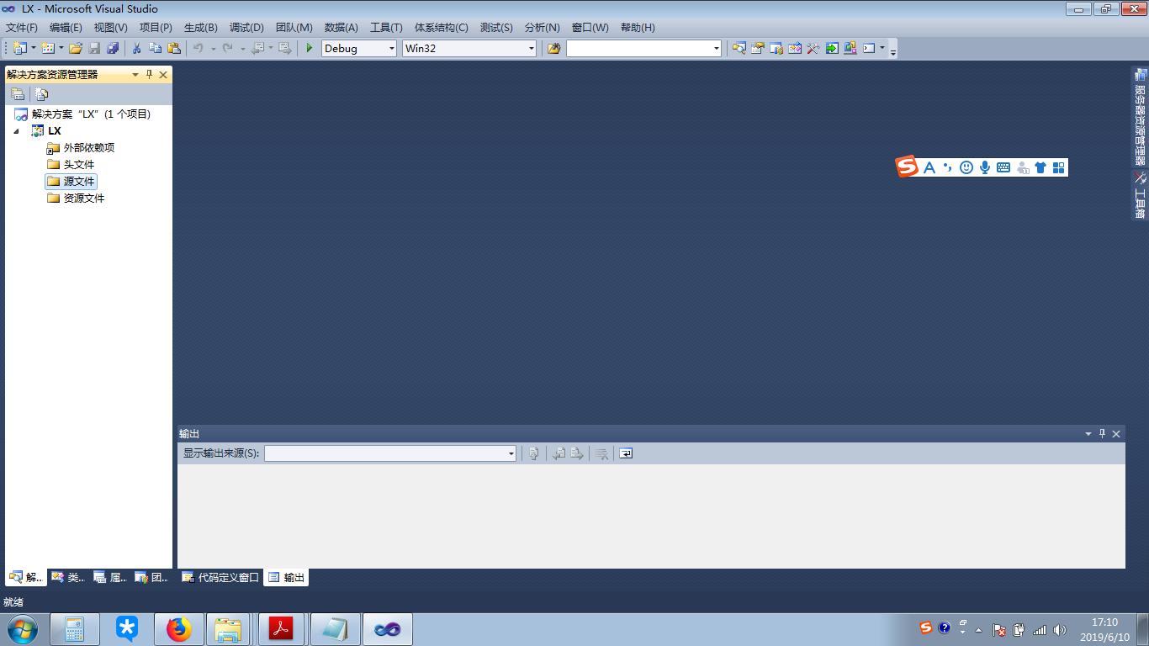The height and width of the screenshot is (646, 1149).
Task: Click the Copy icon in toolbar
Action: pos(155,48)
